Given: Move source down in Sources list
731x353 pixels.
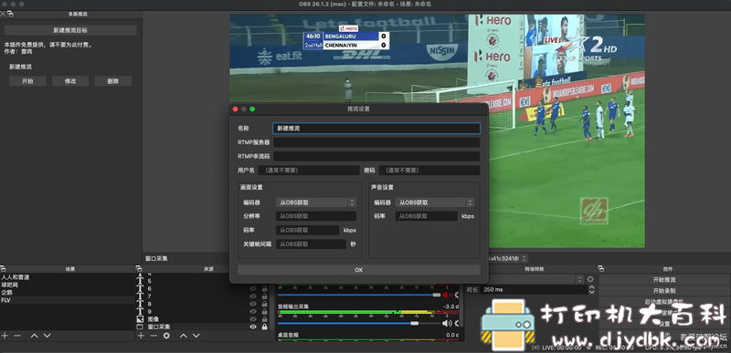Looking at the screenshot, I should 196,336.
